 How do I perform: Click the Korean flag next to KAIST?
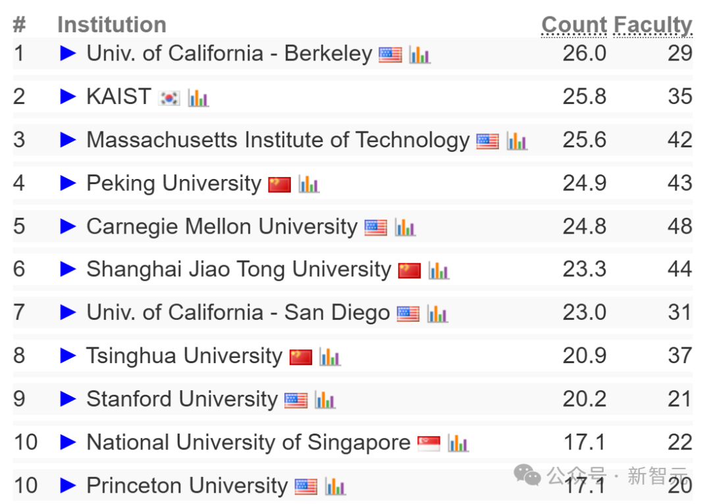(x=169, y=97)
